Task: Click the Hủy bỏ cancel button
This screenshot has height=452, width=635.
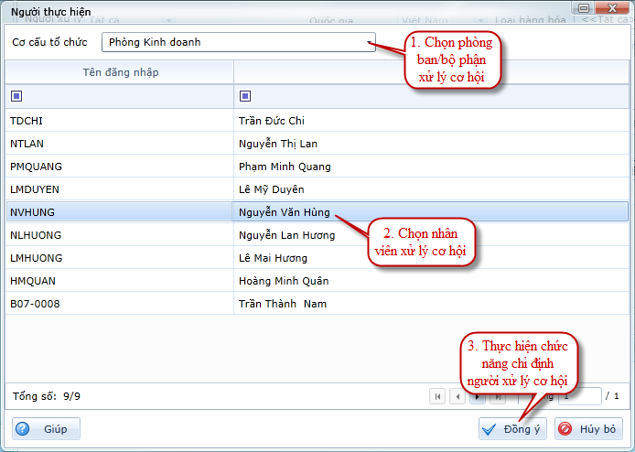Action: click(x=588, y=429)
